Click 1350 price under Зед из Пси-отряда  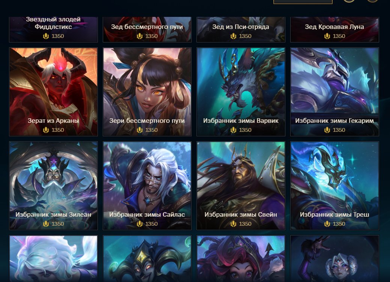tap(245, 36)
